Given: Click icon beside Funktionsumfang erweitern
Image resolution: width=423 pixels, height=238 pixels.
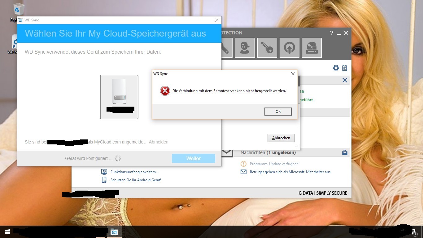Looking at the screenshot, I should 104,172.
